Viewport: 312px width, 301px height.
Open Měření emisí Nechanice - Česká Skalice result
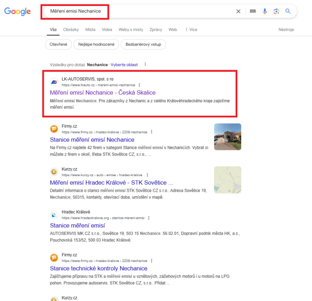[102, 93]
